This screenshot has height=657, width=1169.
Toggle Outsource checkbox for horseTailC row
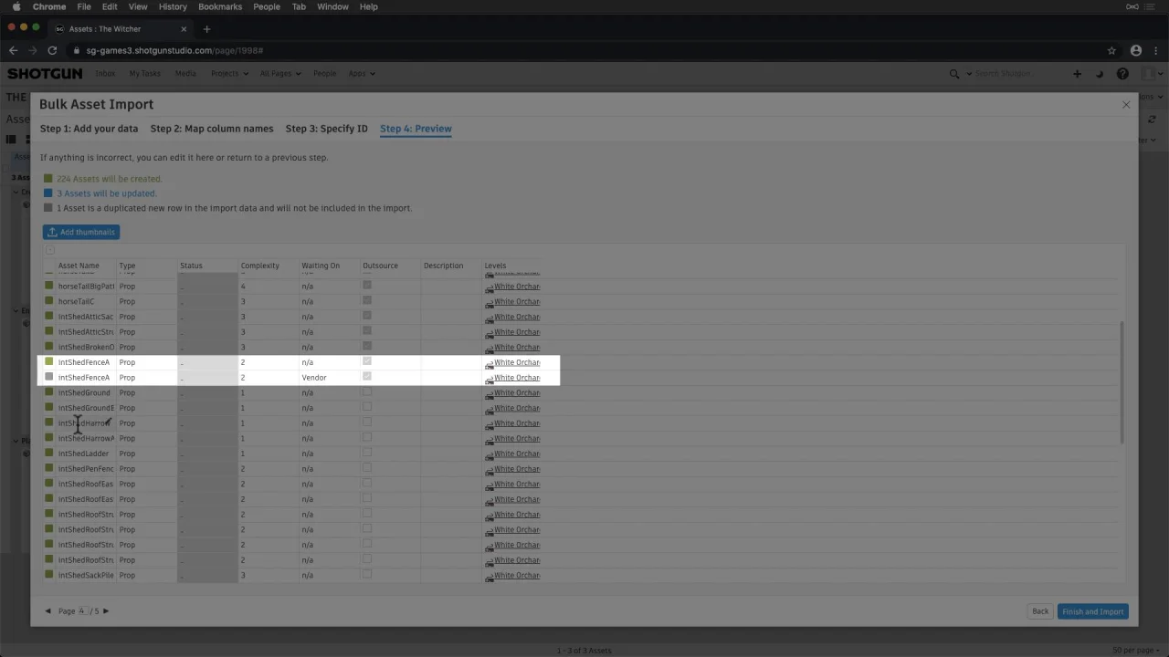coord(367,300)
